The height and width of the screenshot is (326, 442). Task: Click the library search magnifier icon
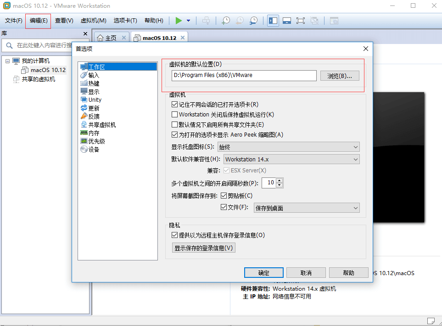[x=9, y=45]
